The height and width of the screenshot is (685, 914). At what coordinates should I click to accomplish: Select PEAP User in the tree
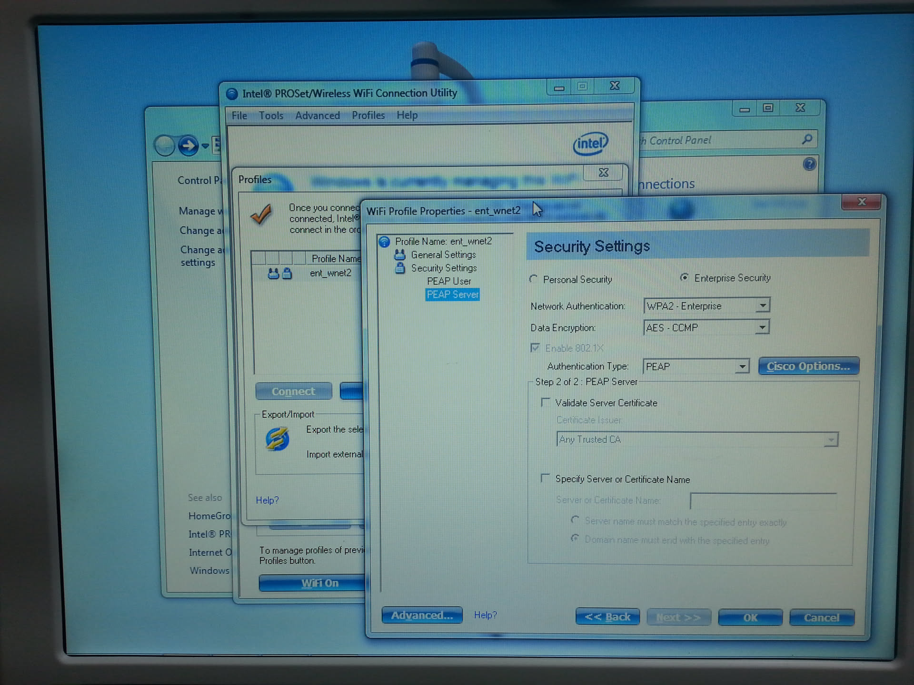point(449,281)
